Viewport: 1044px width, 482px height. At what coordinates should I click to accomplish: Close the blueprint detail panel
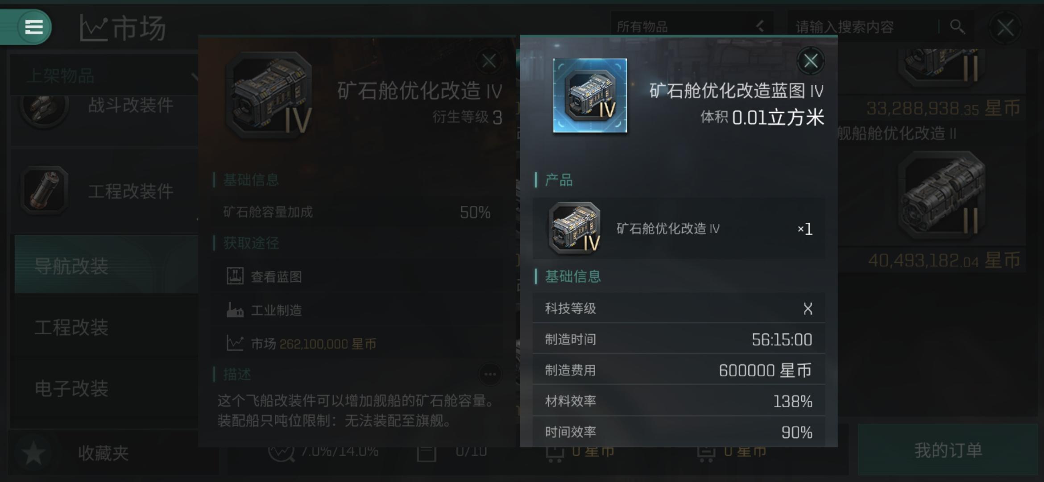pyautogui.click(x=810, y=61)
